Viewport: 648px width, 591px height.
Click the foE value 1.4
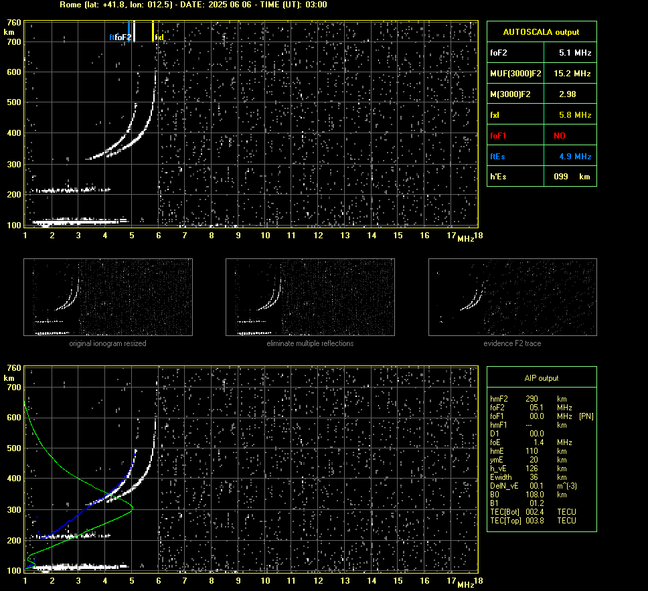538,442
